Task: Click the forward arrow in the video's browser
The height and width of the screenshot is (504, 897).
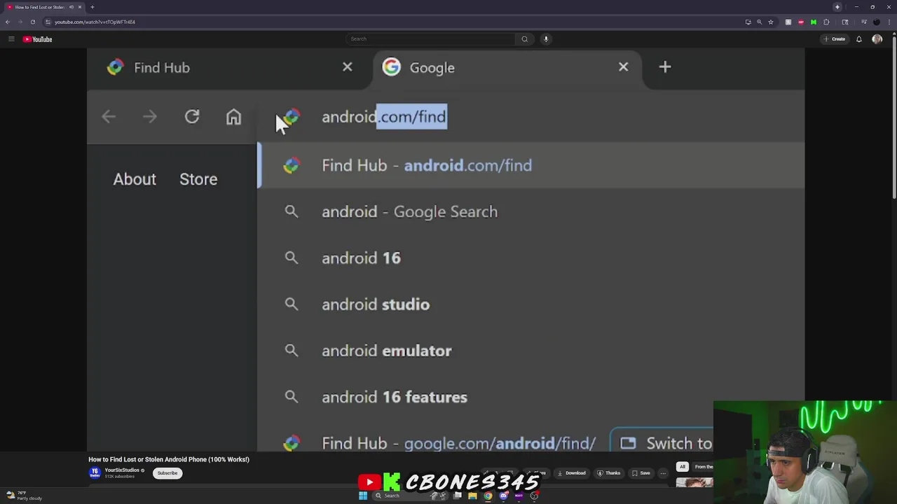Action: click(x=150, y=116)
